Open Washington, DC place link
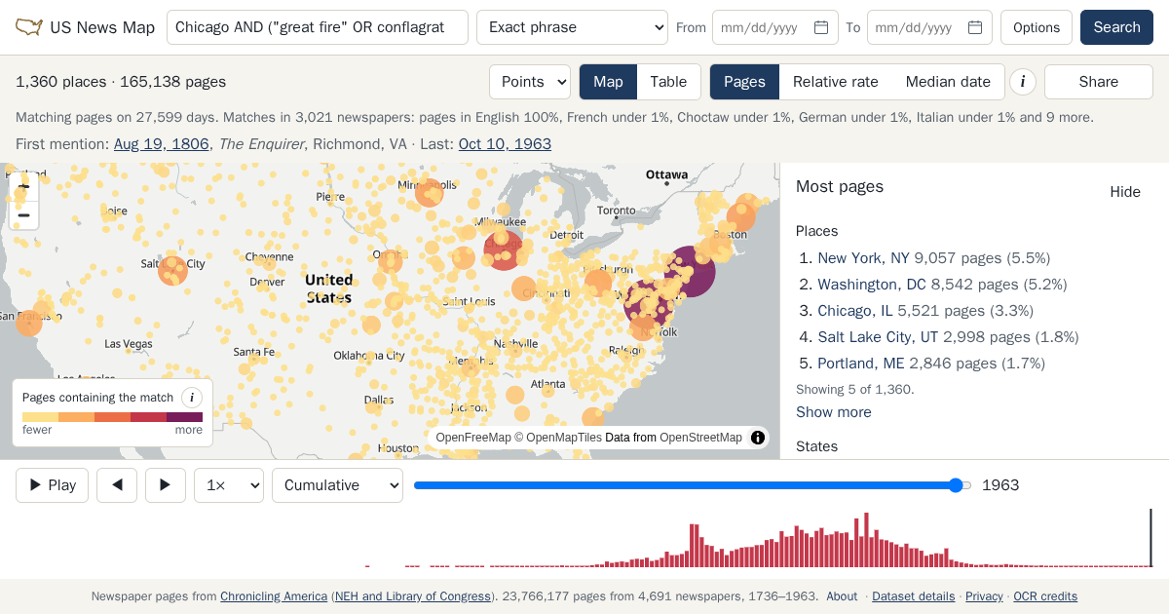 tap(872, 285)
